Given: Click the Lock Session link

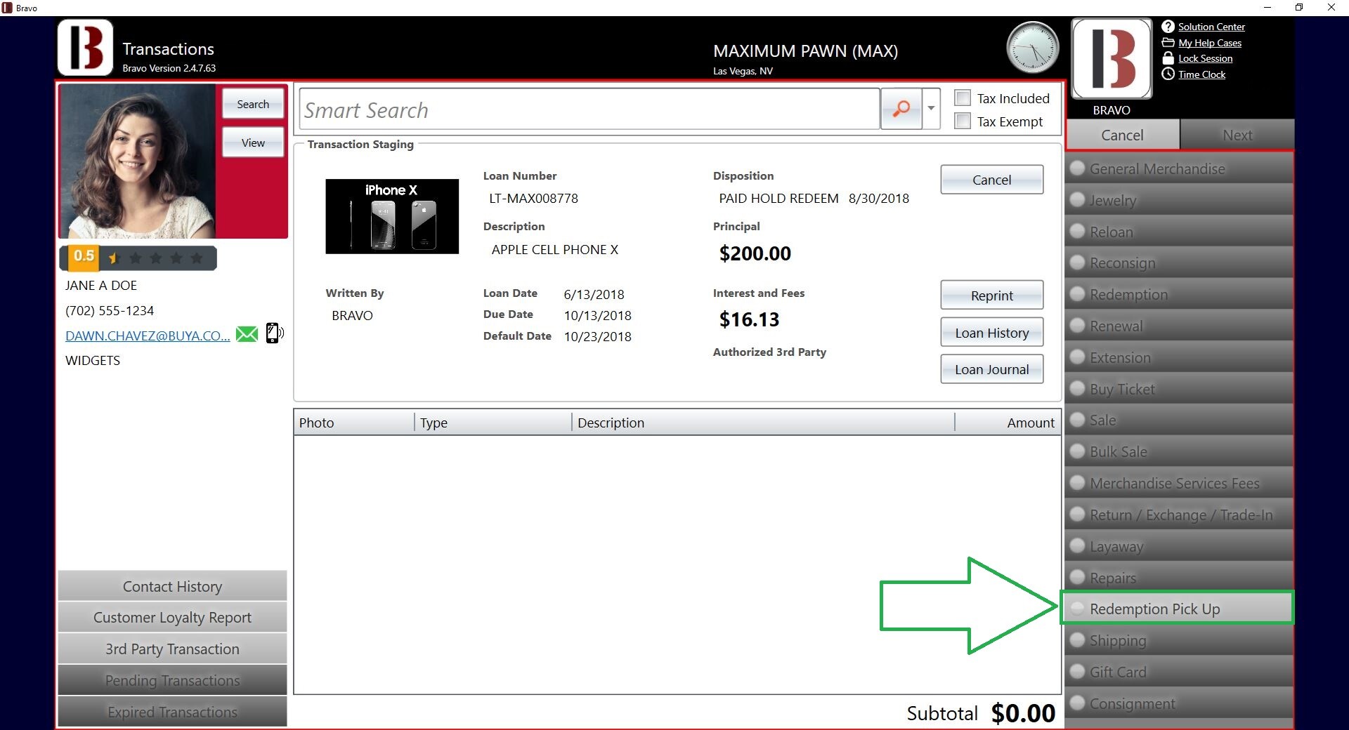Looking at the screenshot, I should 1206,58.
